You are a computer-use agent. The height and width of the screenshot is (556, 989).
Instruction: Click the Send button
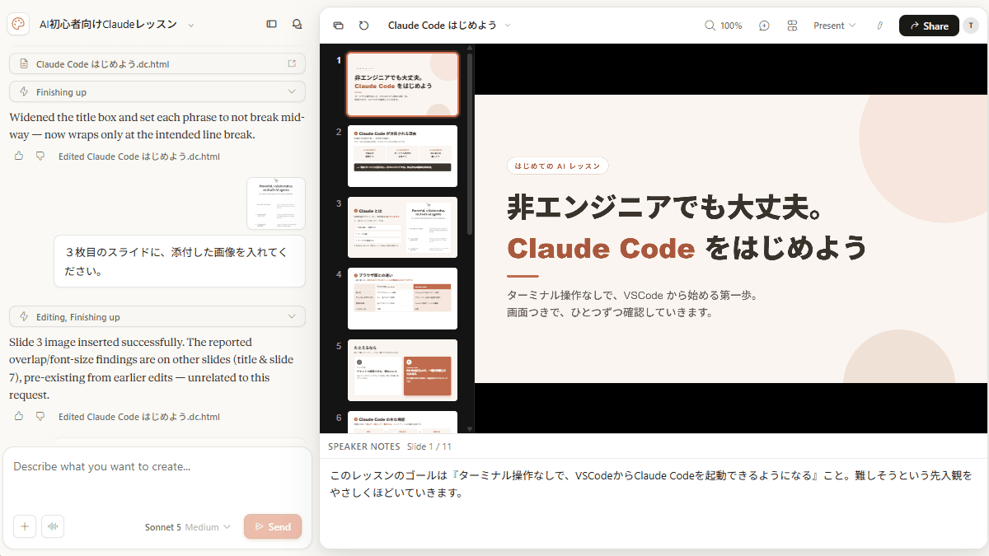tap(273, 526)
